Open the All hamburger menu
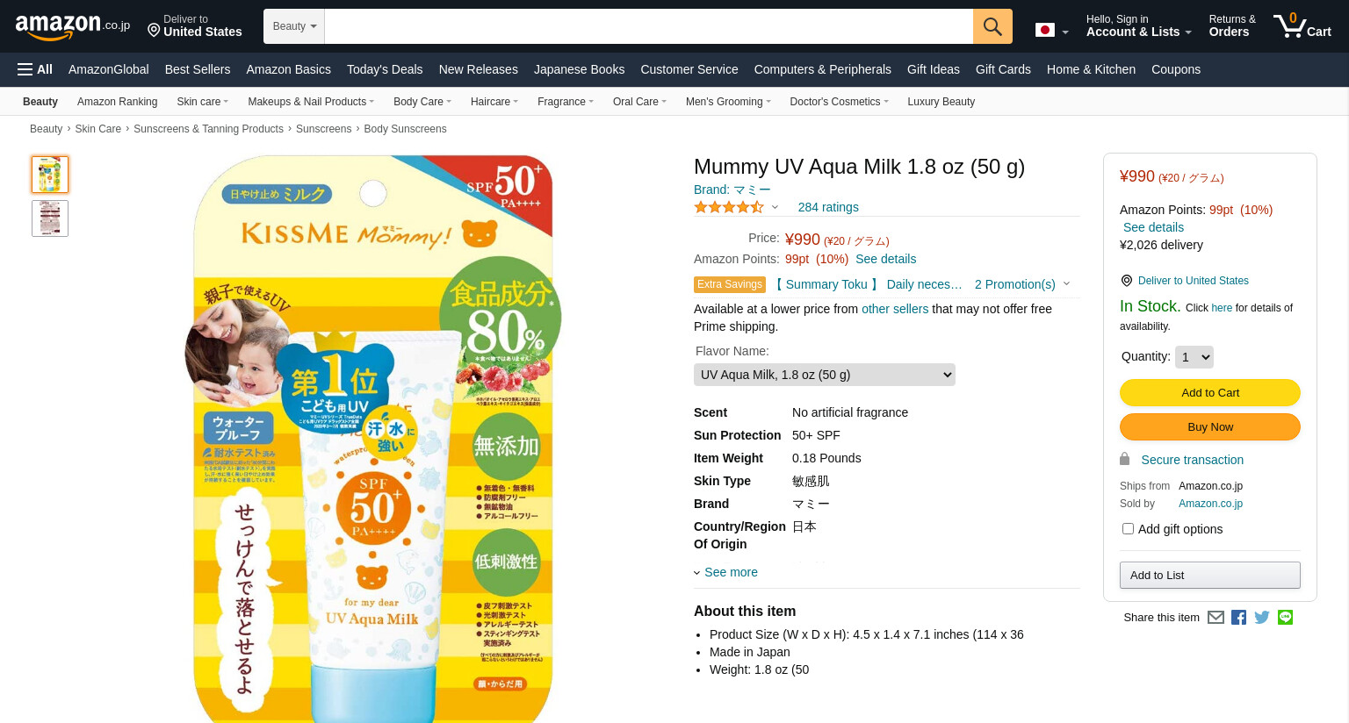Viewport: 1349px width, 723px height. [x=35, y=69]
